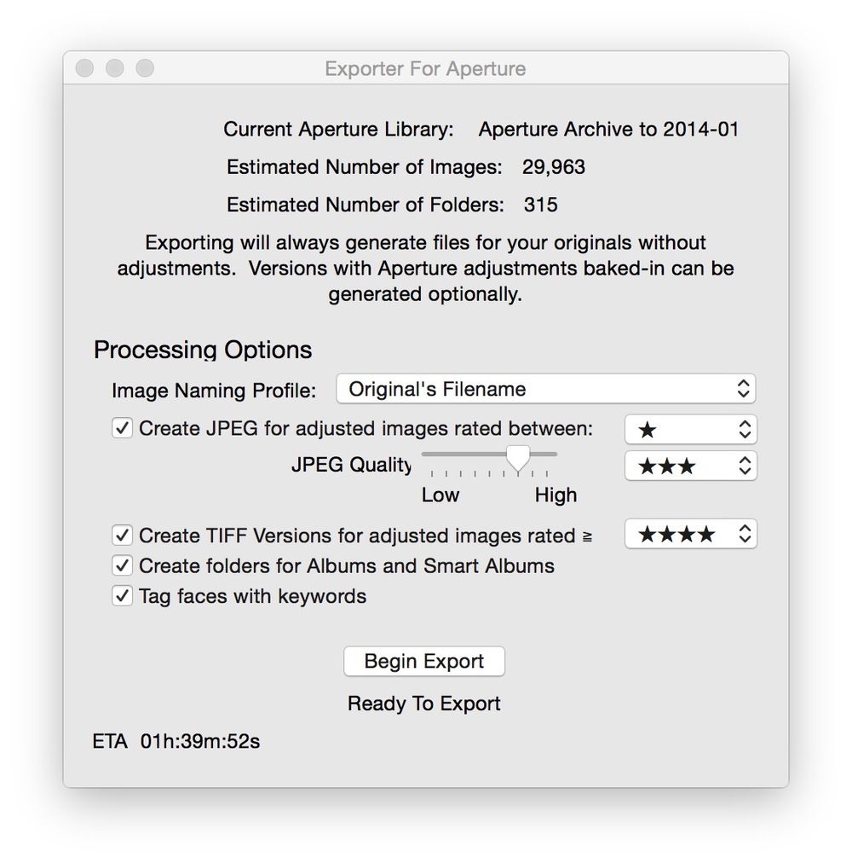Click the JPEG Quality slider knob

(x=517, y=458)
